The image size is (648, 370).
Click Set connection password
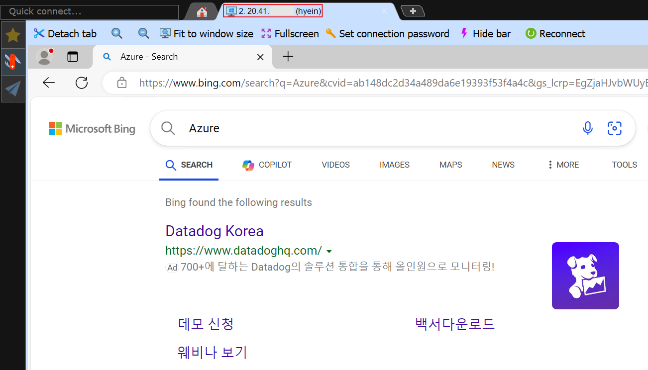tap(387, 34)
